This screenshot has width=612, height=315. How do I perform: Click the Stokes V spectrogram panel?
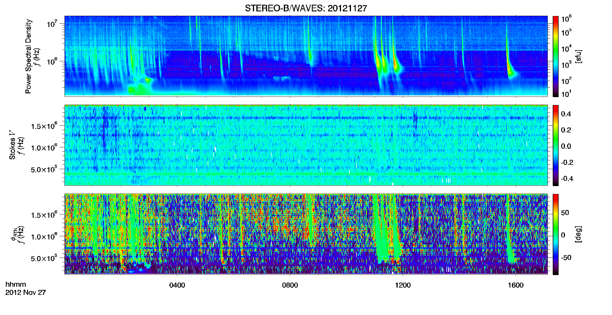[306, 145]
